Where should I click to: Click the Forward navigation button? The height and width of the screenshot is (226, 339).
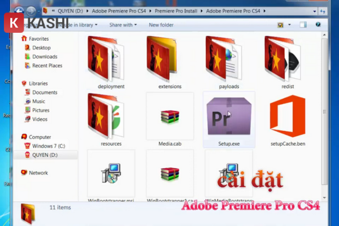[x=31, y=11]
